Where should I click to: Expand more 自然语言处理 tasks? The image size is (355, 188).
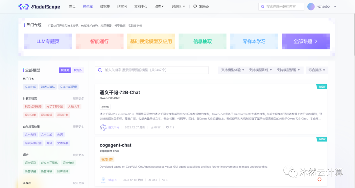[78, 127]
